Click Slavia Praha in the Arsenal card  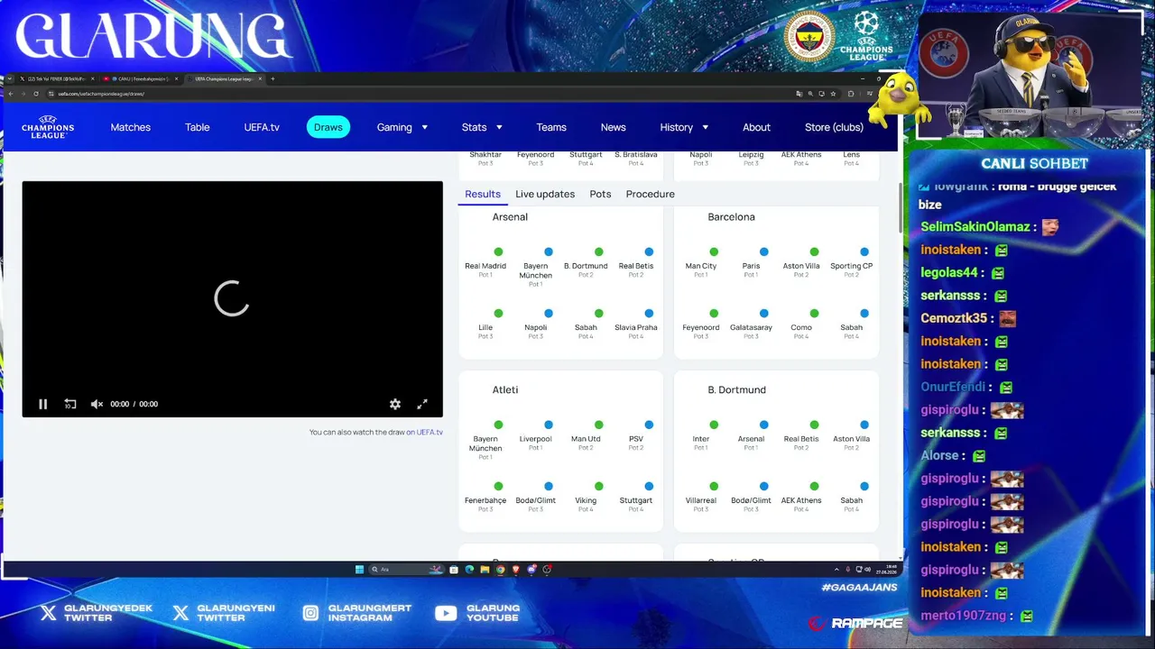(636, 327)
